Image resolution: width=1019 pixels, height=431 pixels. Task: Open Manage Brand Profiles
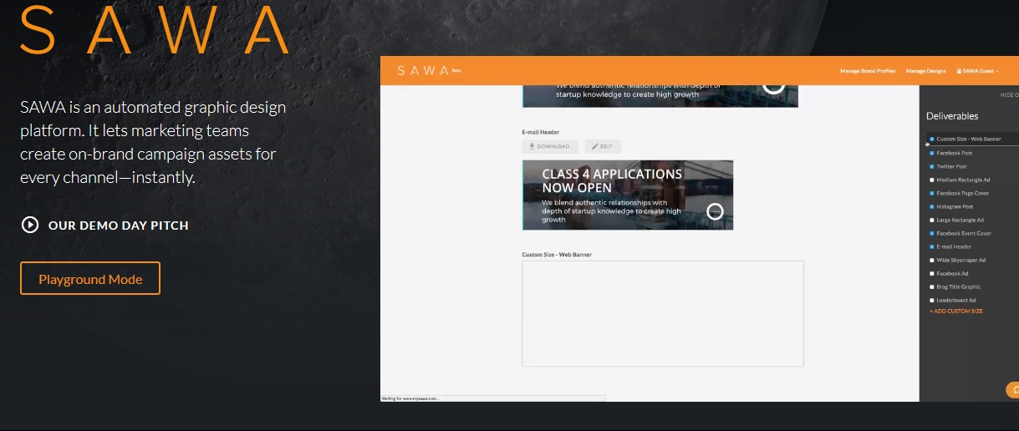click(x=868, y=71)
